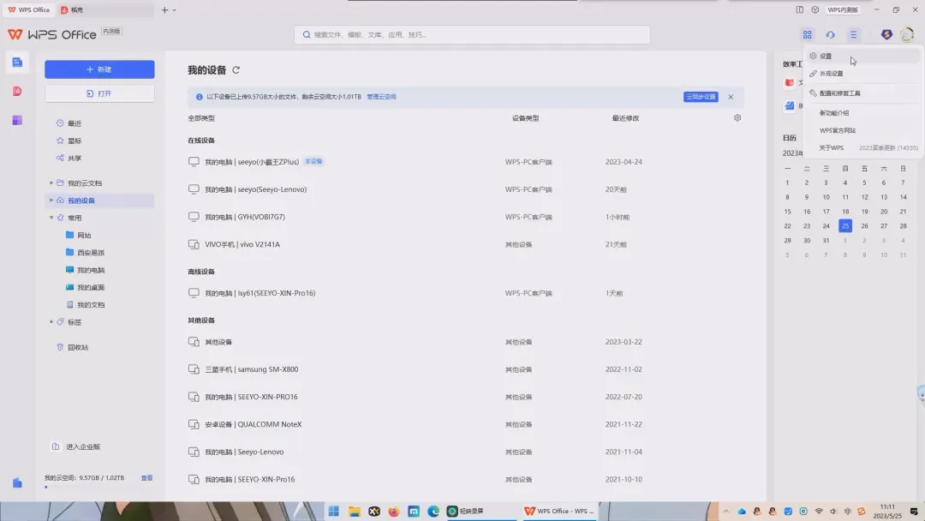Open device seeyo(小霸王ZPlus) row
This screenshot has height=521, width=925.
tap(465, 162)
